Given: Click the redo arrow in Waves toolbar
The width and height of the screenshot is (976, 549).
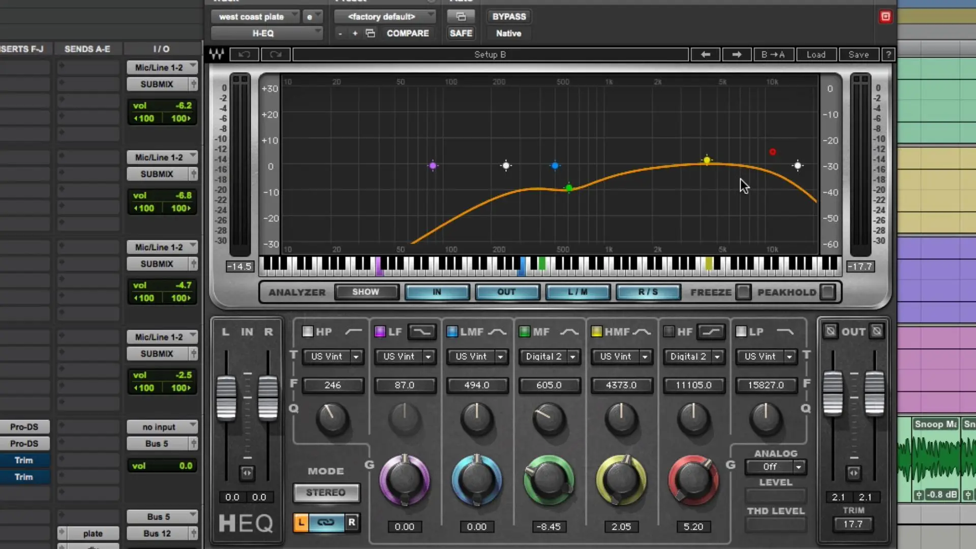Looking at the screenshot, I should click(x=276, y=54).
